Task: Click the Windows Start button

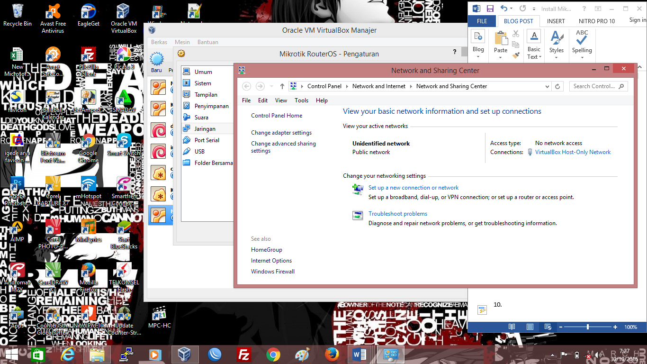Action: tap(11, 355)
